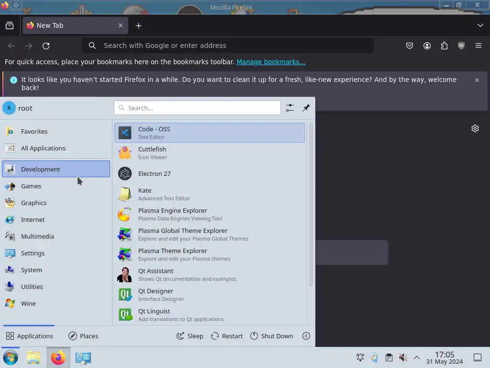Open Plasma Engine Explorer
Viewport: 490px width, 368px height.
pyautogui.click(x=210, y=214)
